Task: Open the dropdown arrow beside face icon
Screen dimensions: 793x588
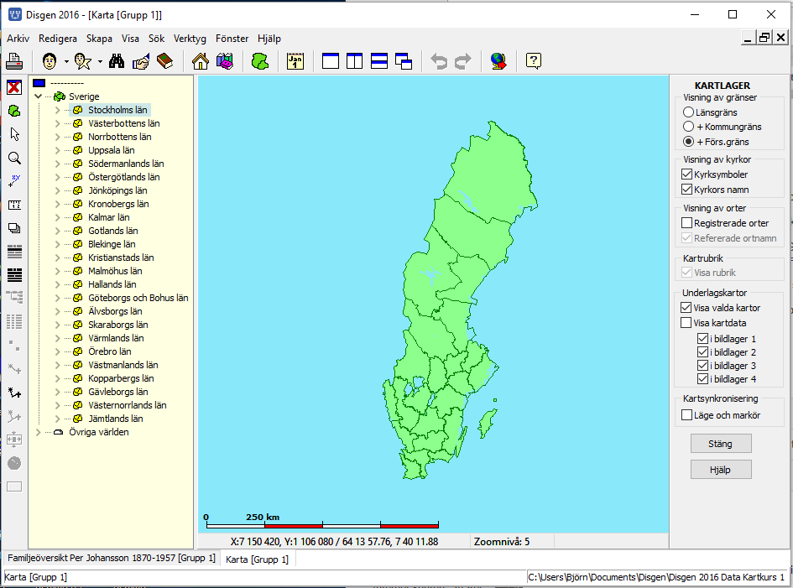Action: [66, 62]
